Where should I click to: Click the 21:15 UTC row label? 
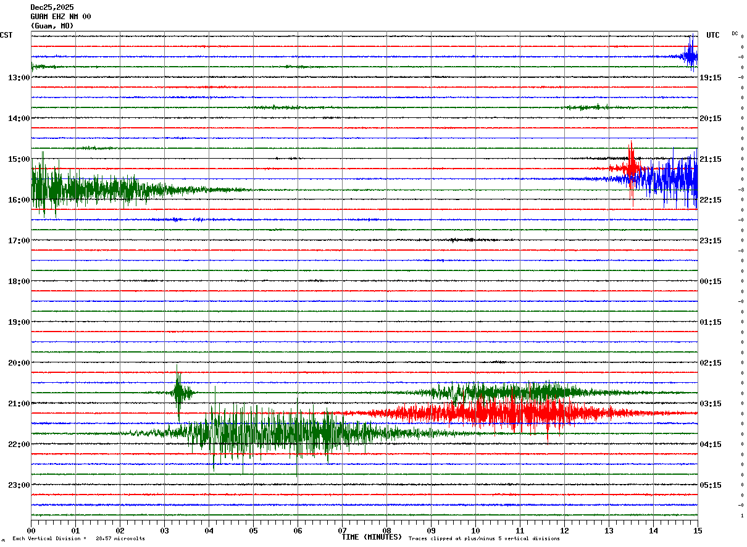coord(711,159)
